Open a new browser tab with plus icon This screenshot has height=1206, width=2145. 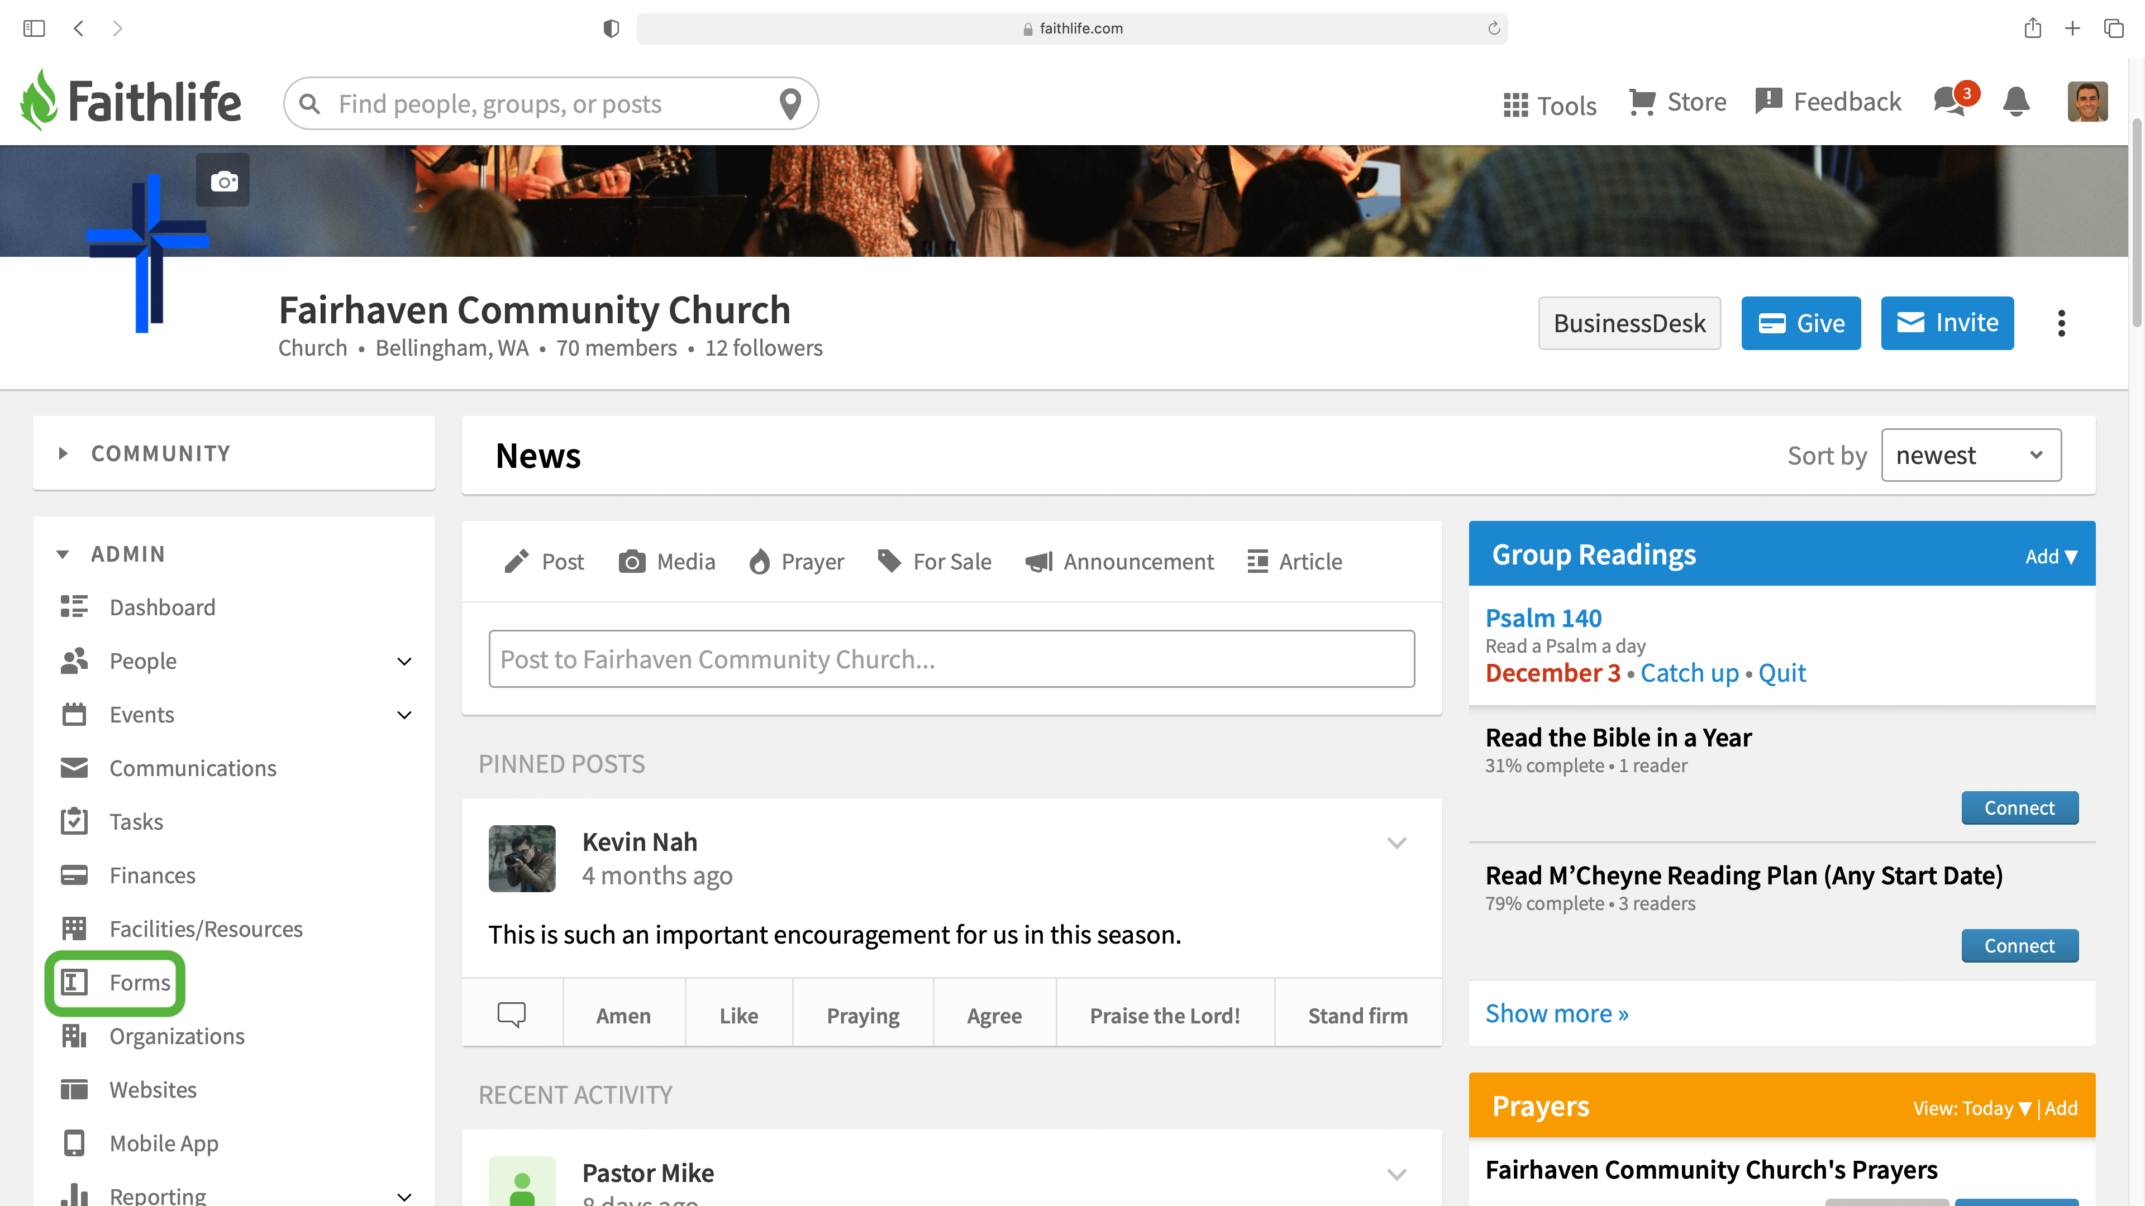pos(2072,28)
